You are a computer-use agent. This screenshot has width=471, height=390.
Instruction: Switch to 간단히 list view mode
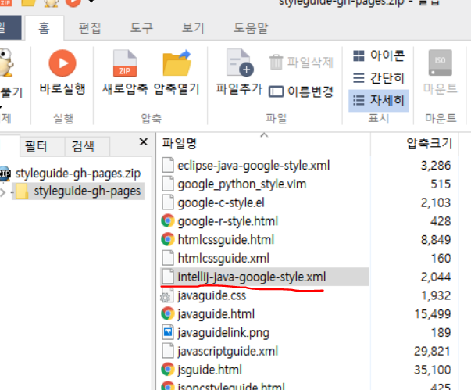click(379, 78)
